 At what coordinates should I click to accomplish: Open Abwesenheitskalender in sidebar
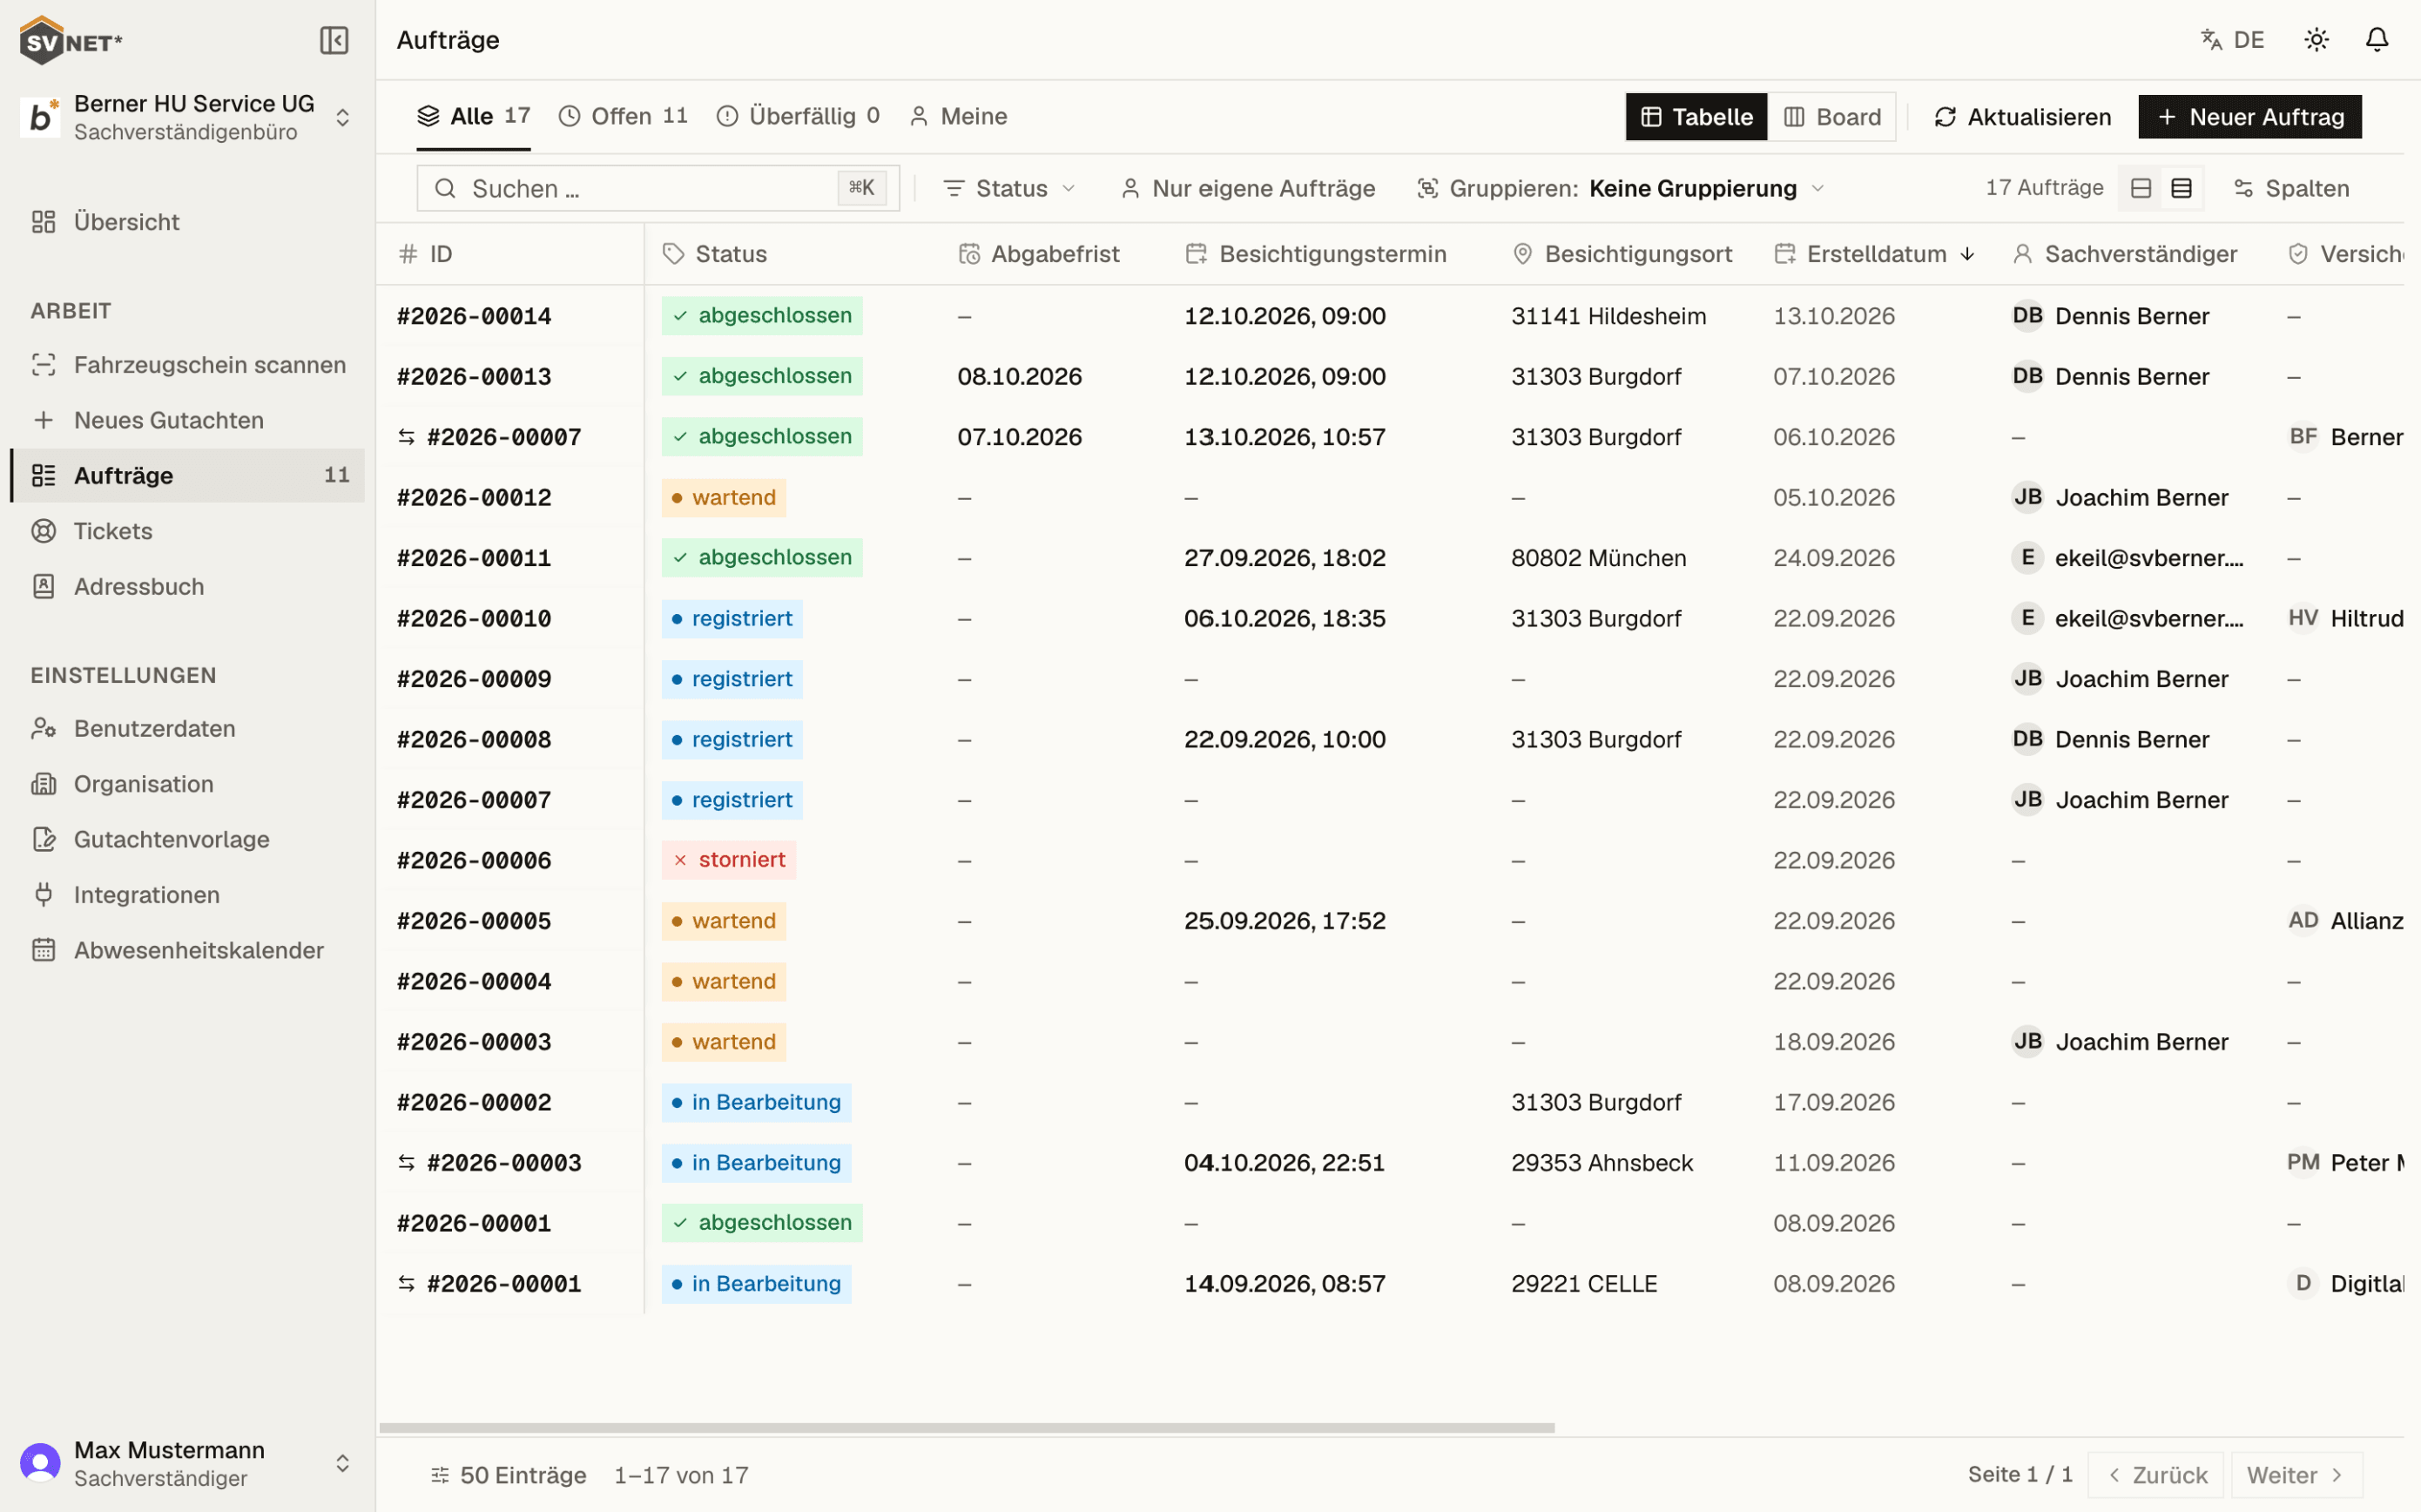click(x=188, y=950)
